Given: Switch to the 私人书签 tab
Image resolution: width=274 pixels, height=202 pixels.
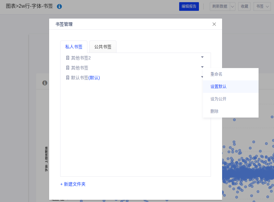Looking at the screenshot, I should (x=74, y=47).
